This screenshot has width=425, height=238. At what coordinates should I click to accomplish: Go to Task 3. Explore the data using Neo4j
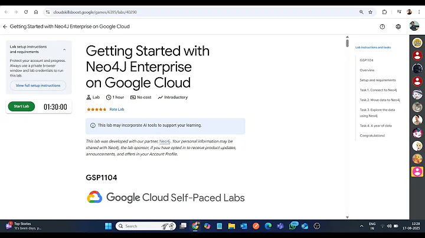click(377, 113)
